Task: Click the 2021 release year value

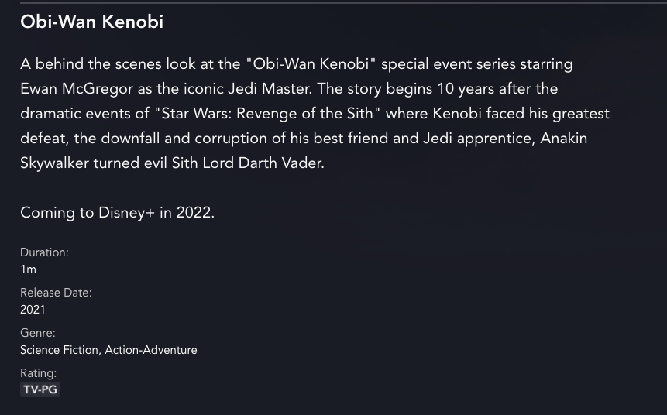Action: tap(33, 310)
